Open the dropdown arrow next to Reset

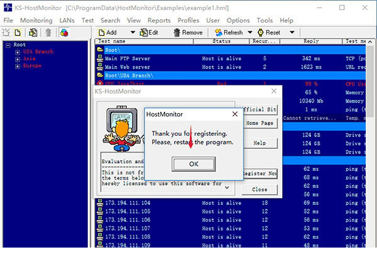(292, 32)
